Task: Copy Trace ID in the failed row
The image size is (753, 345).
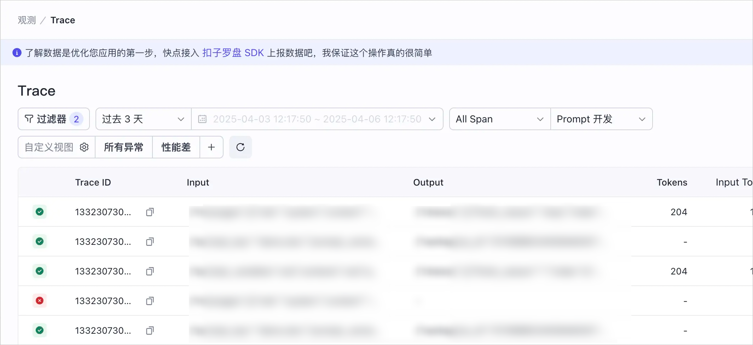Action: click(x=150, y=301)
